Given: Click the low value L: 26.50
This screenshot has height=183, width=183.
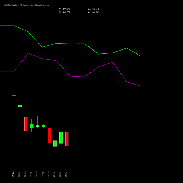Looking at the screenshot, I should click(x=93, y=12).
